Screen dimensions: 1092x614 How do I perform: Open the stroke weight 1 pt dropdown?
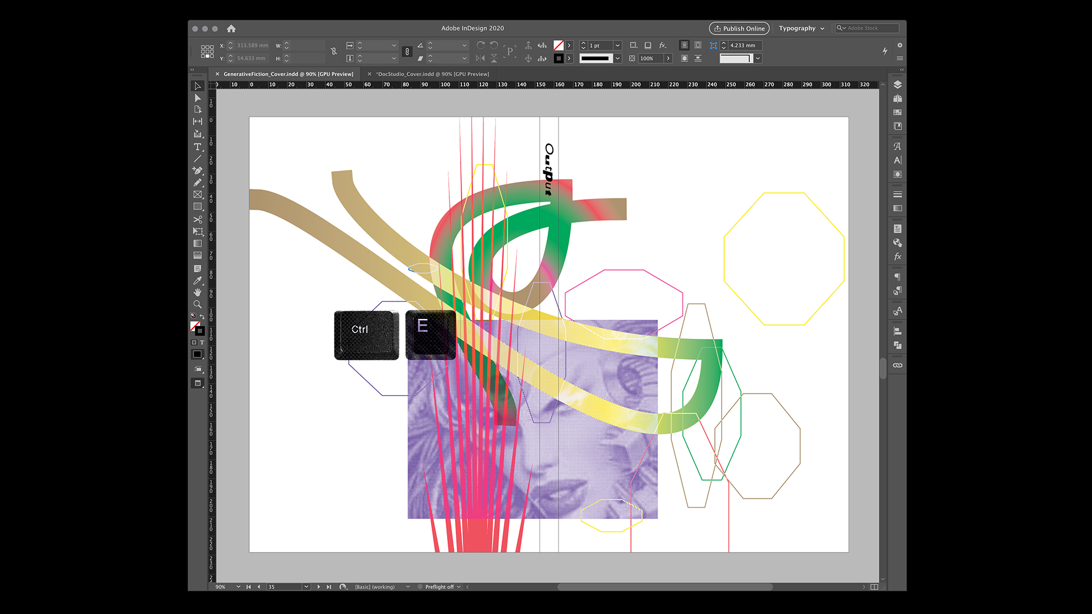tap(618, 45)
